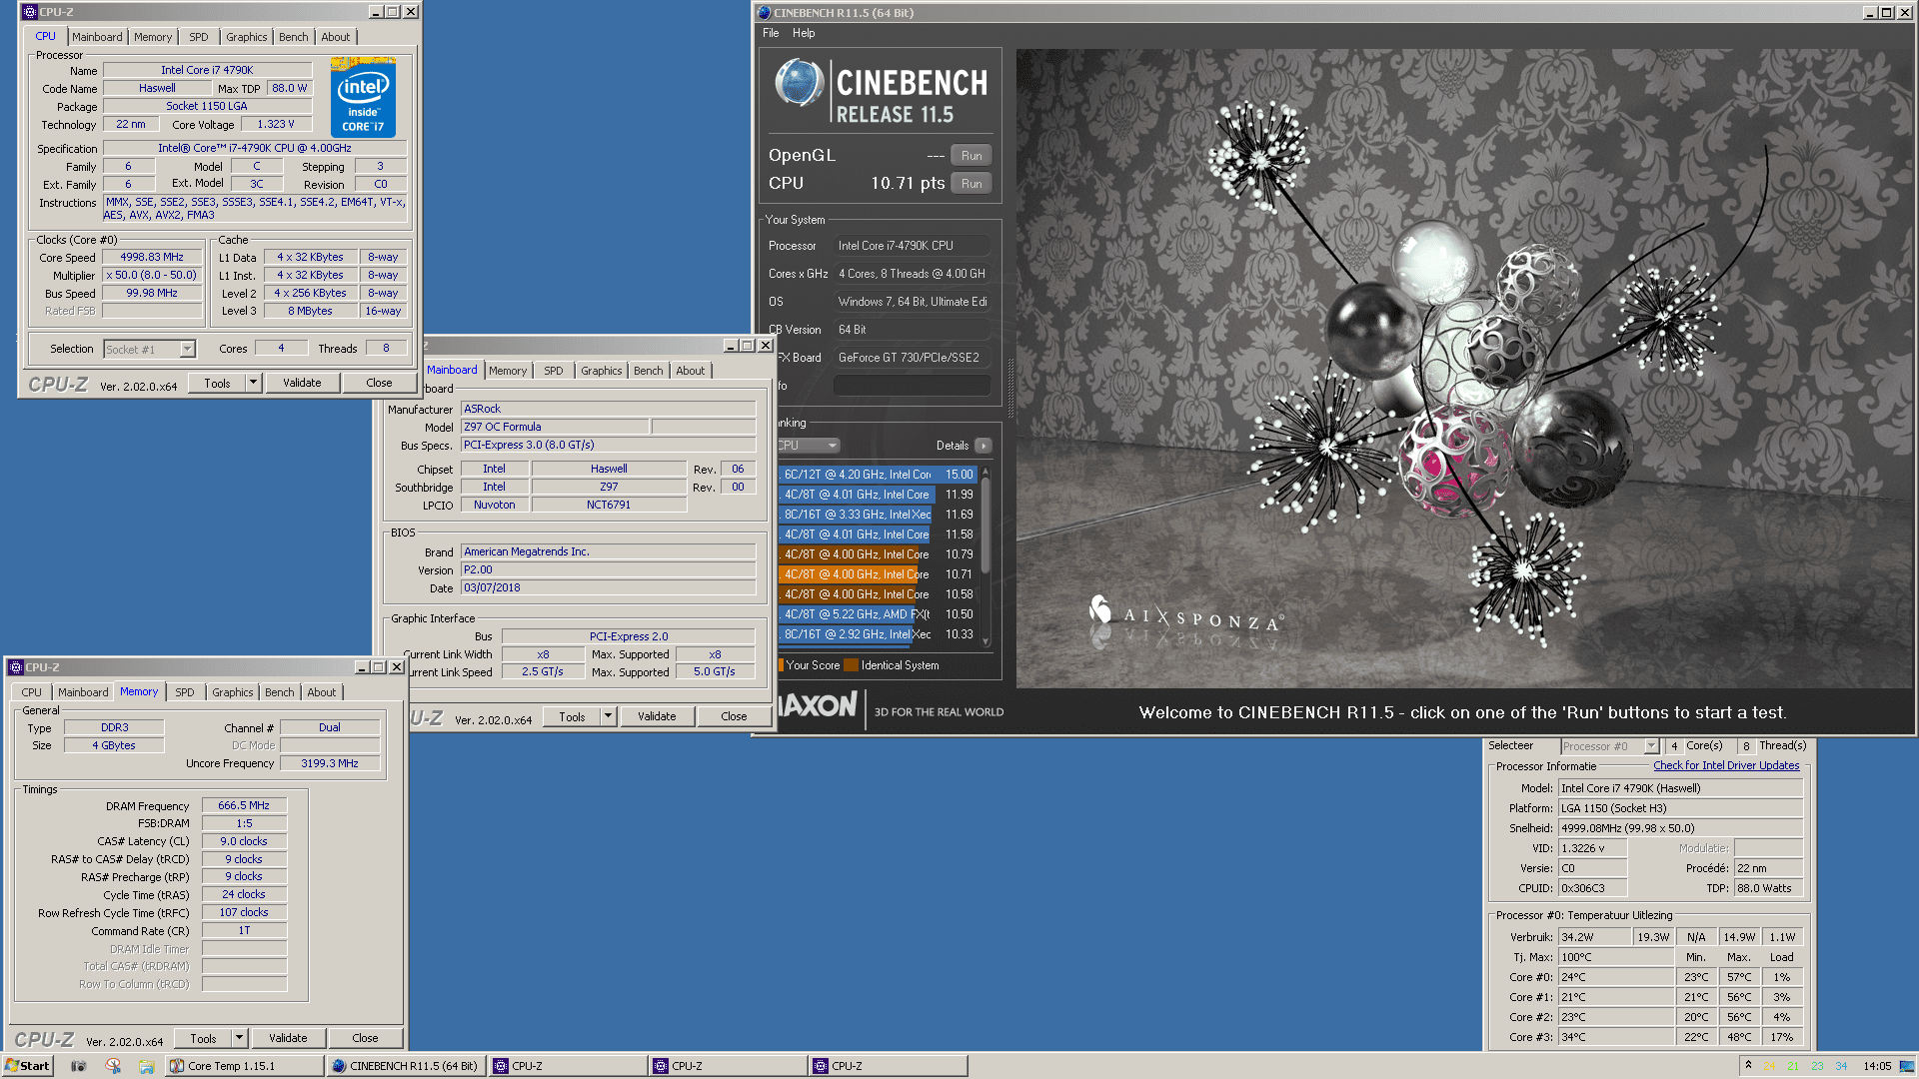Click the teal 23 temperature tray icon

tap(1817, 1066)
